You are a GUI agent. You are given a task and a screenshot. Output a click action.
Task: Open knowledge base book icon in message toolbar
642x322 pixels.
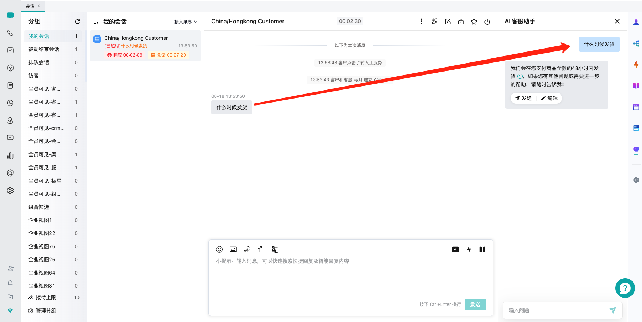pyautogui.click(x=482, y=249)
